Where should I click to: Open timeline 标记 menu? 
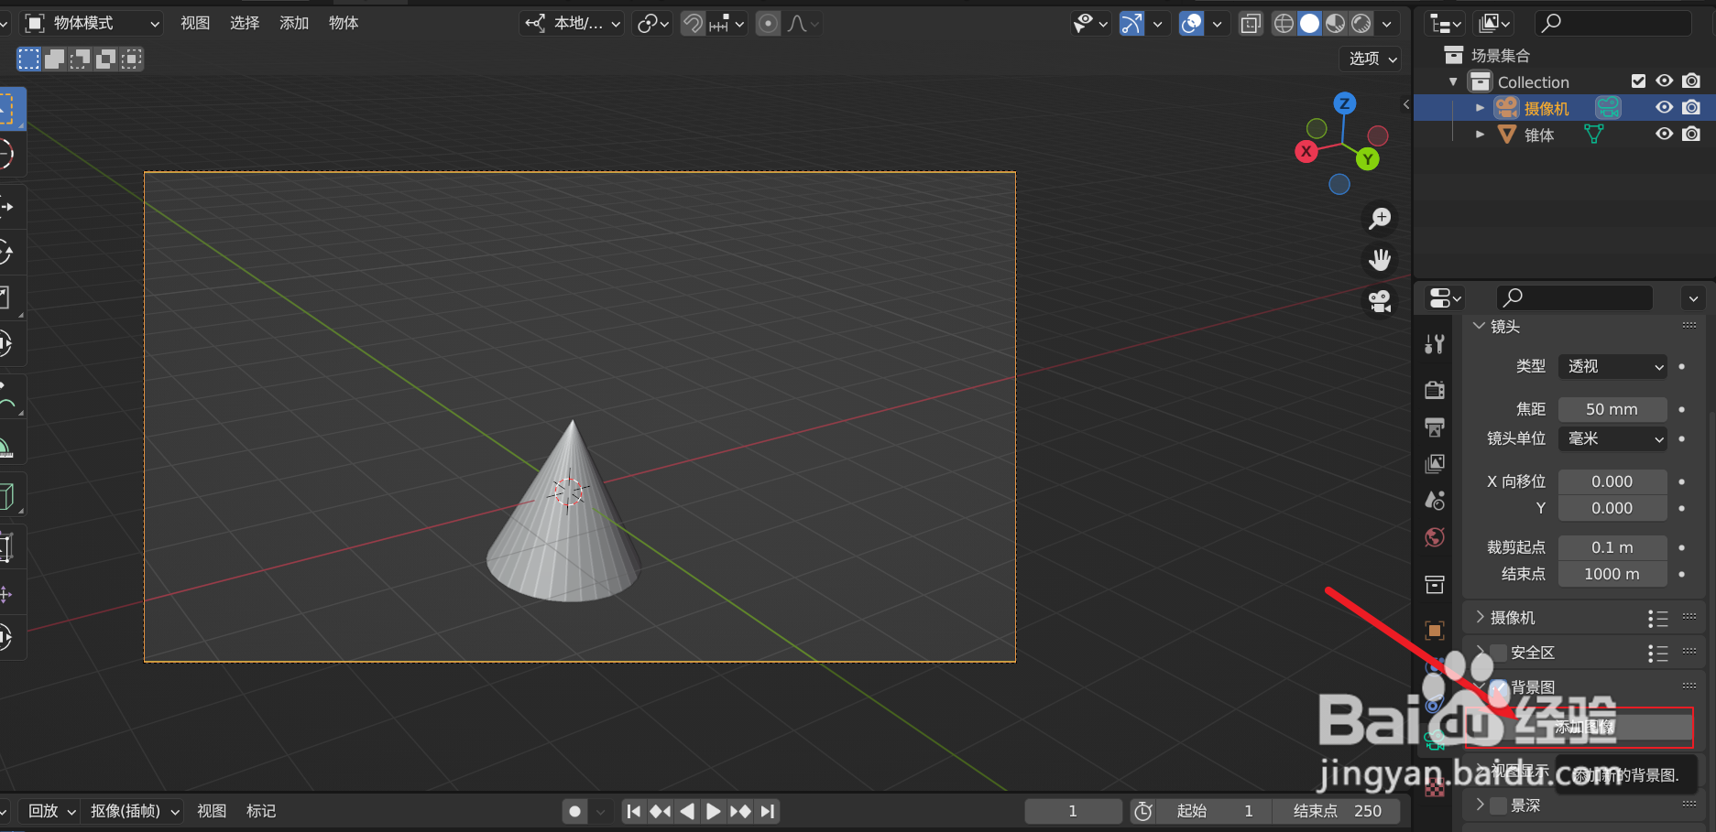tap(261, 811)
